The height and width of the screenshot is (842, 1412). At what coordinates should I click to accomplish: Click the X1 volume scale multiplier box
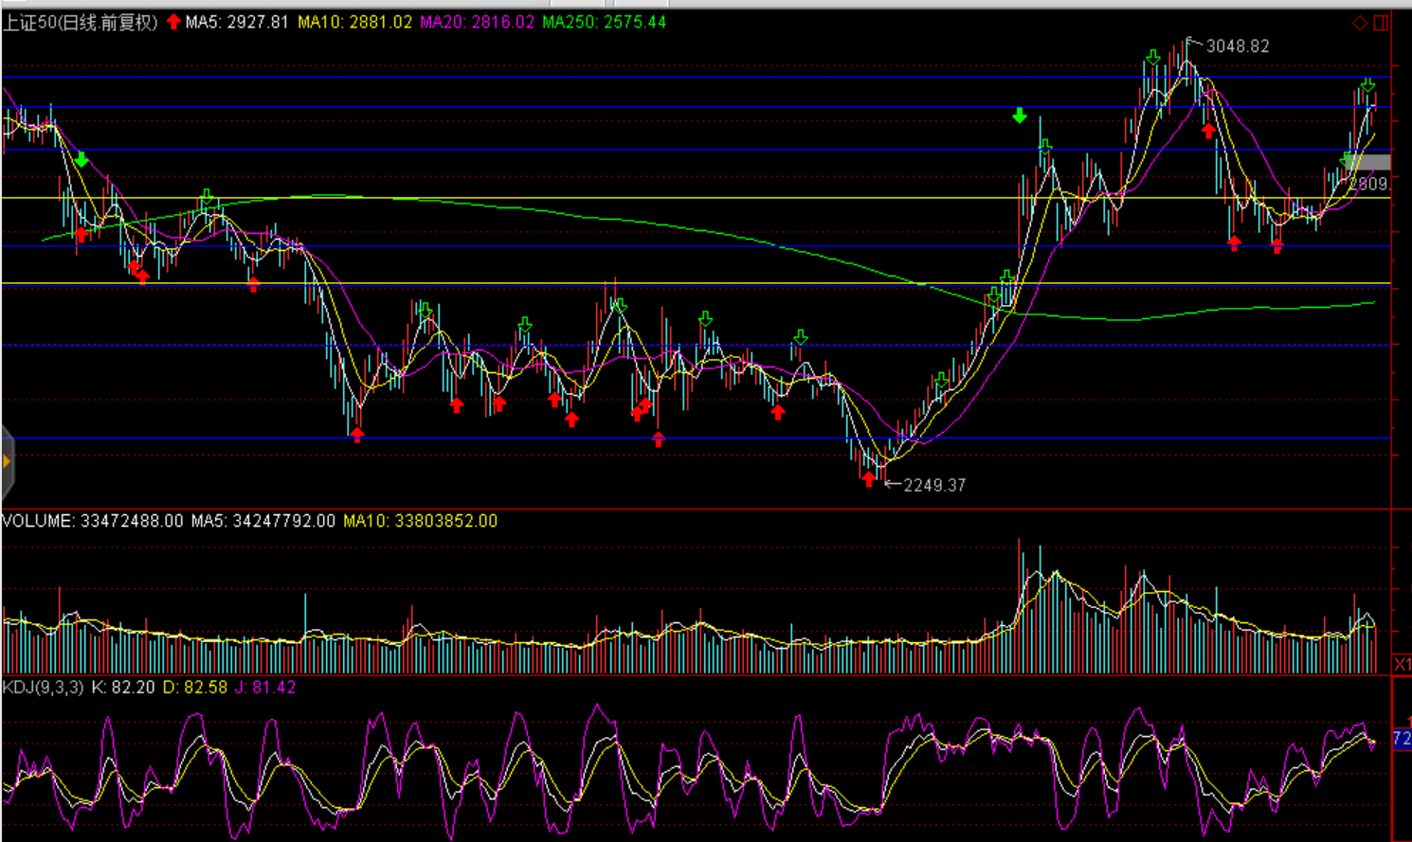click(1402, 664)
